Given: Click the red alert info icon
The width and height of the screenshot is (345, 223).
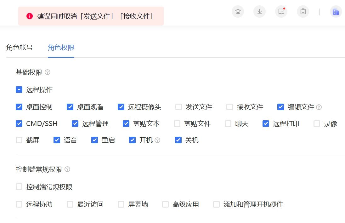Looking at the screenshot, I should coord(30,16).
